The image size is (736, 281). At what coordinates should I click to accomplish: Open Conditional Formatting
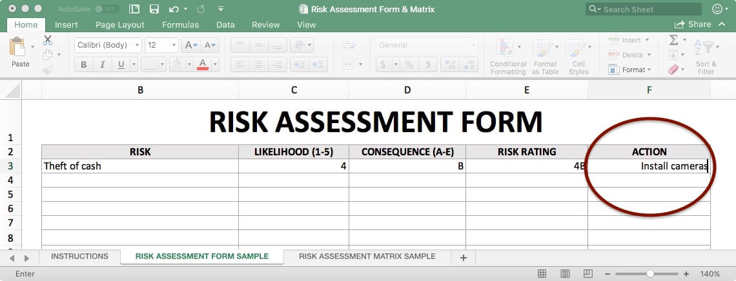click(x=508, y=57)
